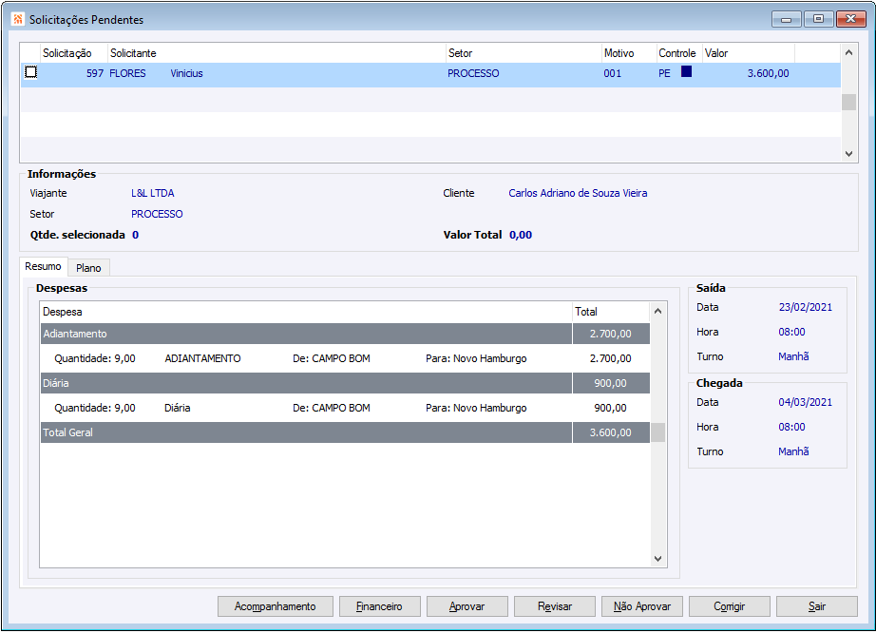This screenshot has width=876, height=633.
Task: Click the Despesa column header
Action: click(x=306, y=312)
